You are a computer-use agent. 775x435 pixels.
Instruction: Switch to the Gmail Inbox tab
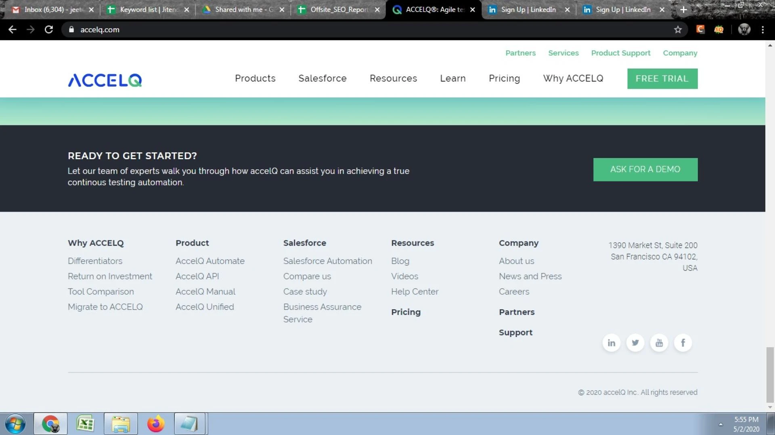[52, 10]
